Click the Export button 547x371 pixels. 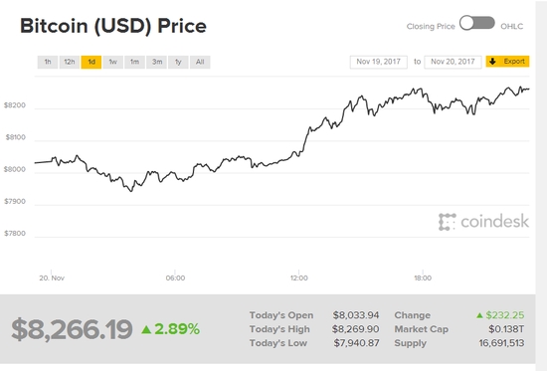click(507, 62)
